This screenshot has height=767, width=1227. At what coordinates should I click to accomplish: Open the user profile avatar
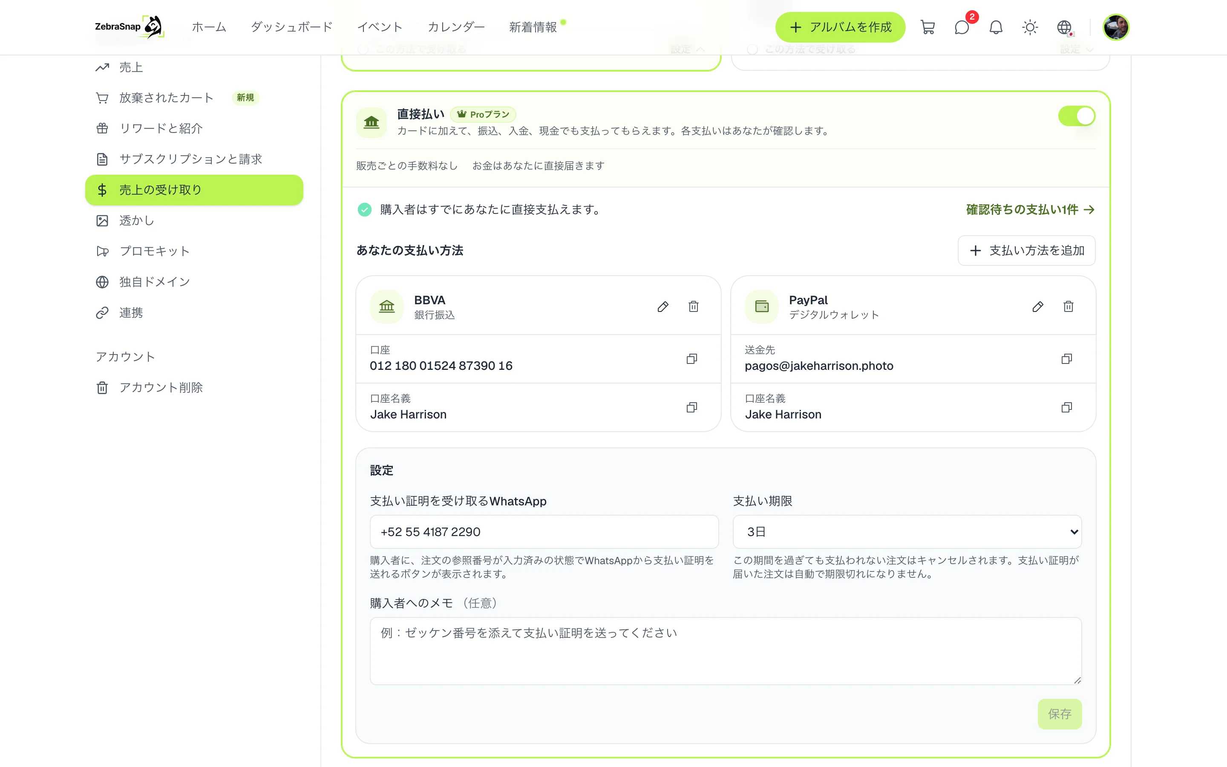[x=1115, y=27]
